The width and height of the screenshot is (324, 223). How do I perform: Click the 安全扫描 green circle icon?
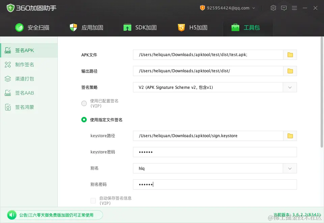coord(20,27)
